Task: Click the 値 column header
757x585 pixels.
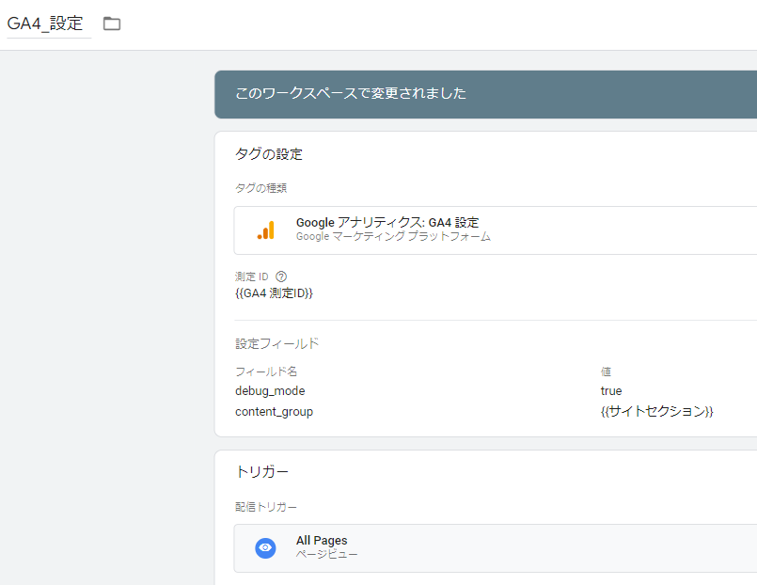Action: click(606, 372)
